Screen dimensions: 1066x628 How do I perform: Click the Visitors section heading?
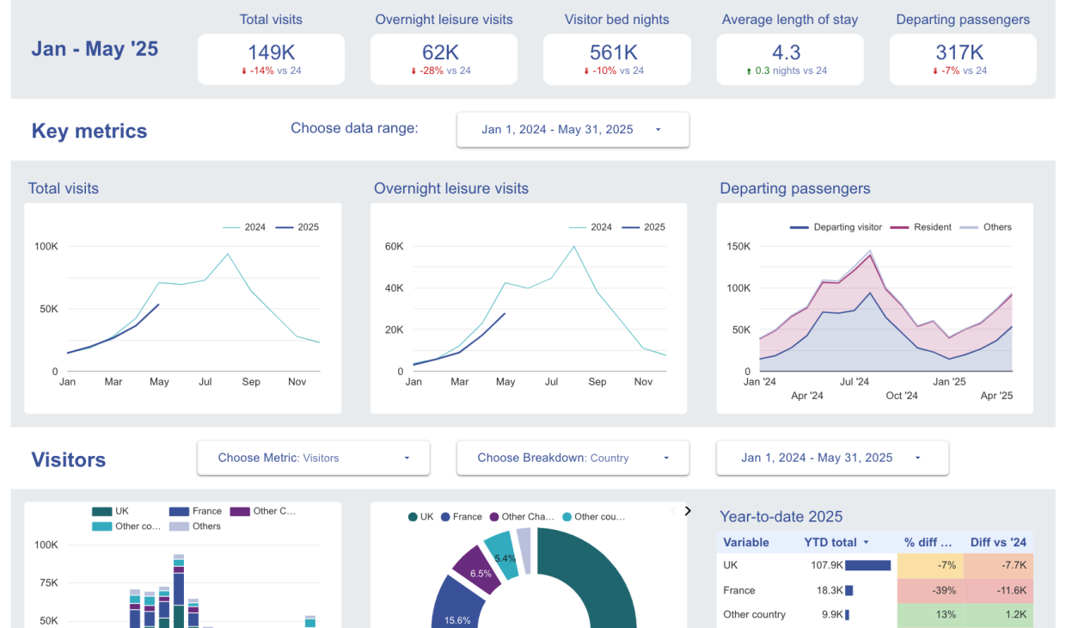69,459
